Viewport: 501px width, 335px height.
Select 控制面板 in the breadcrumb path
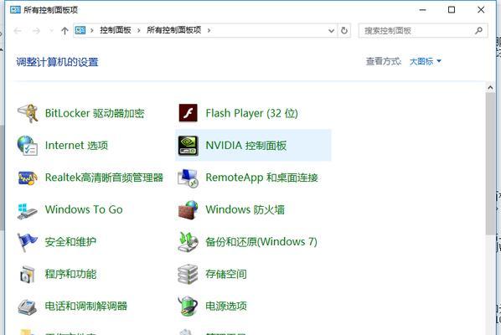[116, 30]
